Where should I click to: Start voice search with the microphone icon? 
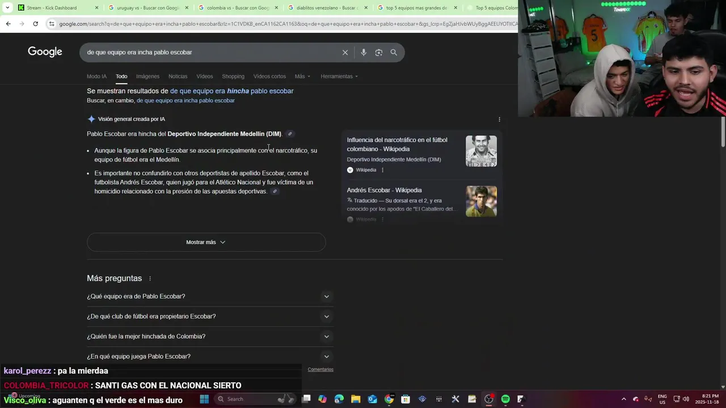(x=364, y=52)
